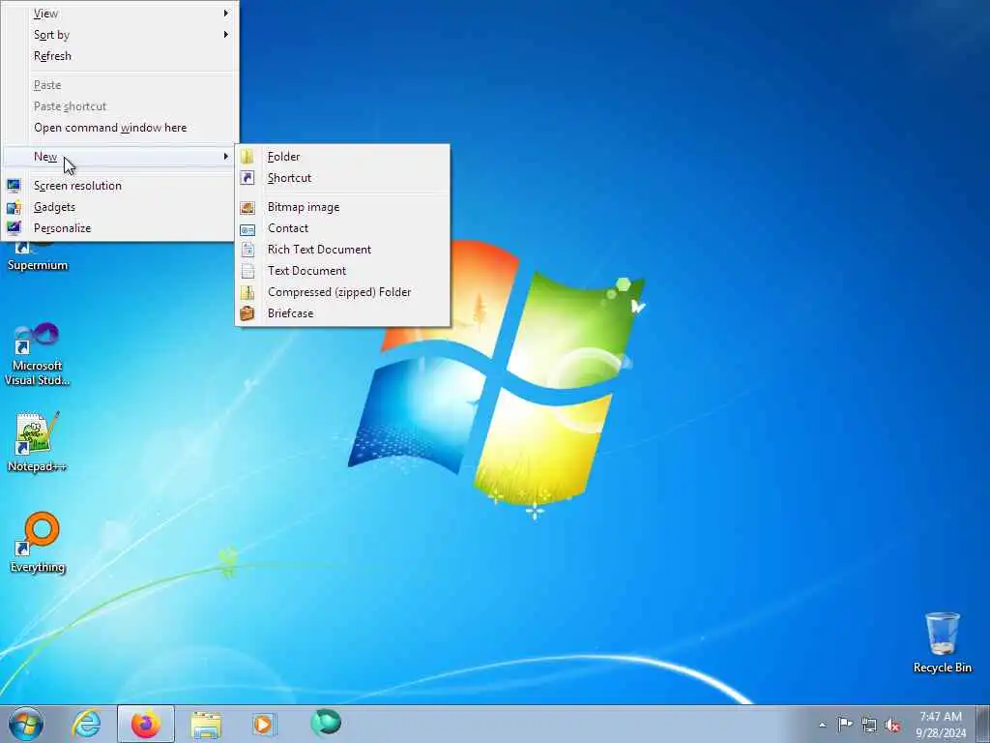The height and width of the screenshot is (743, 990).
Task: Select the Supermium desktop shortcut
Action: click(x=38, y=257)
